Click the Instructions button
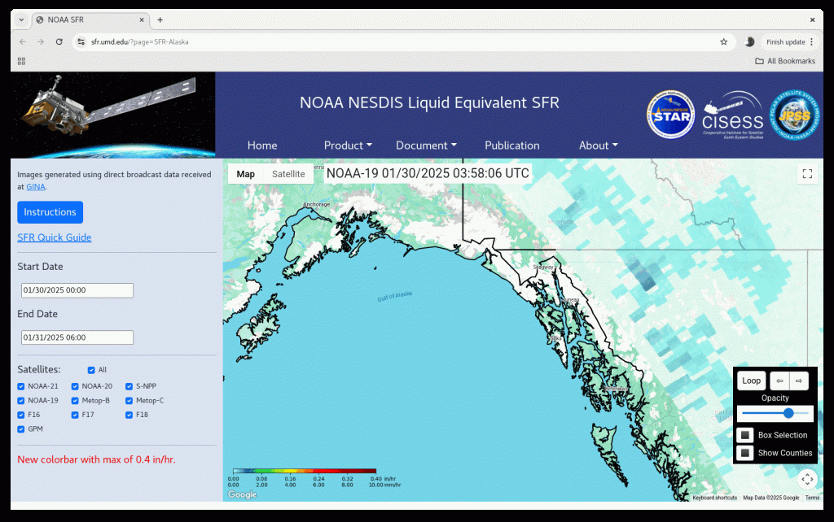 (50, 212)
